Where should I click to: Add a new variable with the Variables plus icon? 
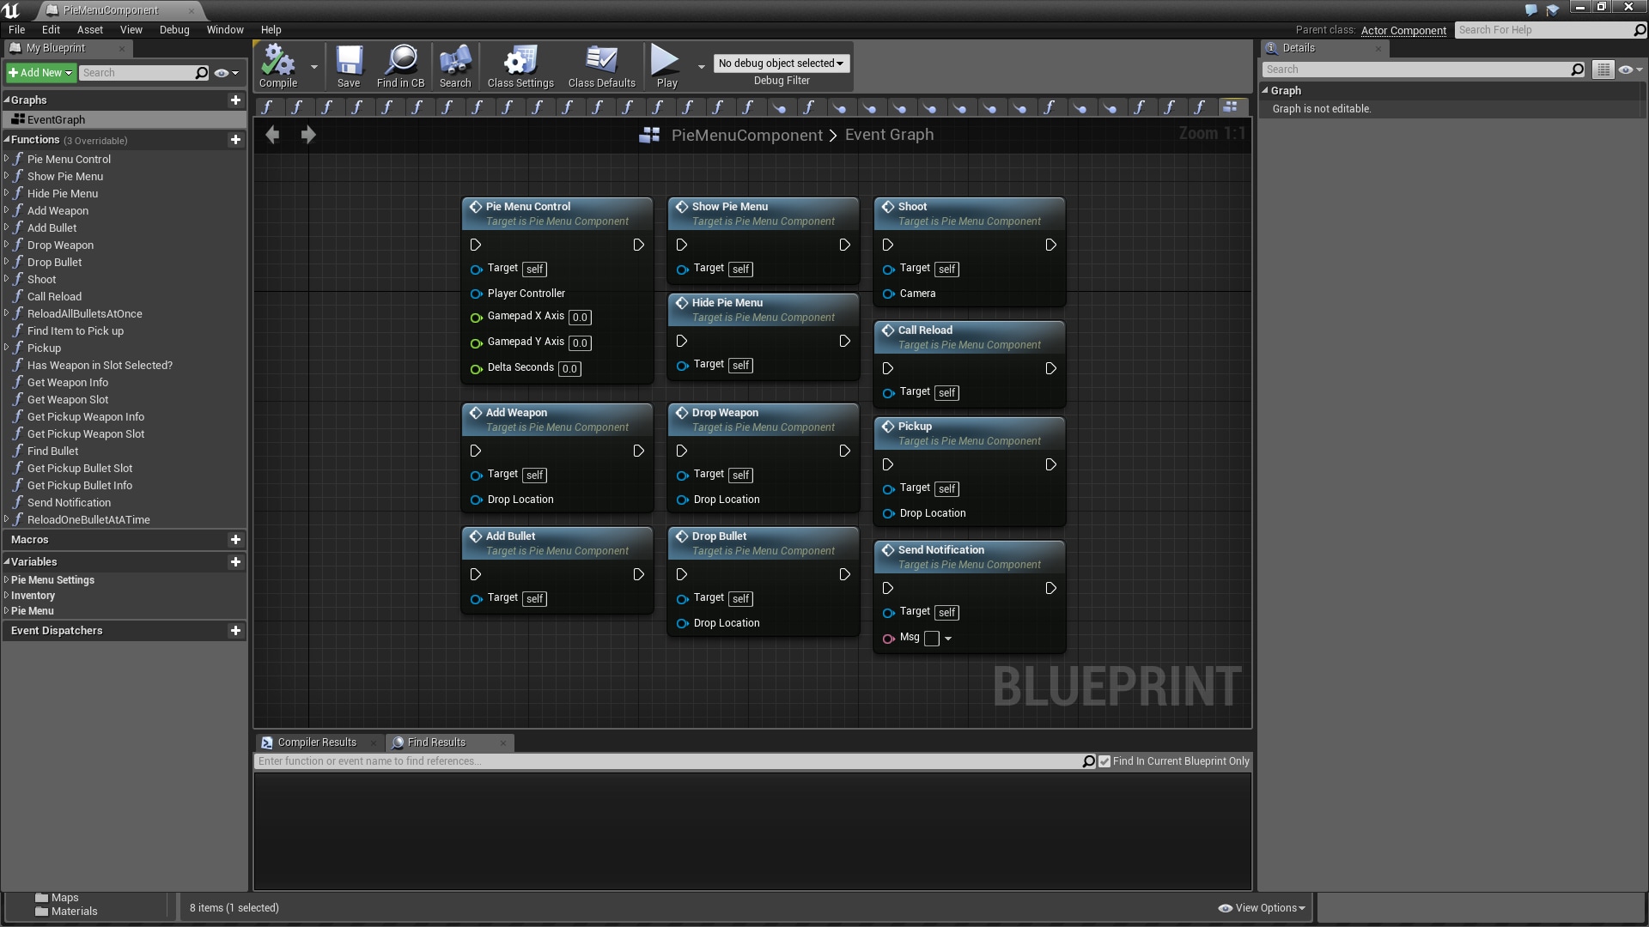click(x=235, y=561)
